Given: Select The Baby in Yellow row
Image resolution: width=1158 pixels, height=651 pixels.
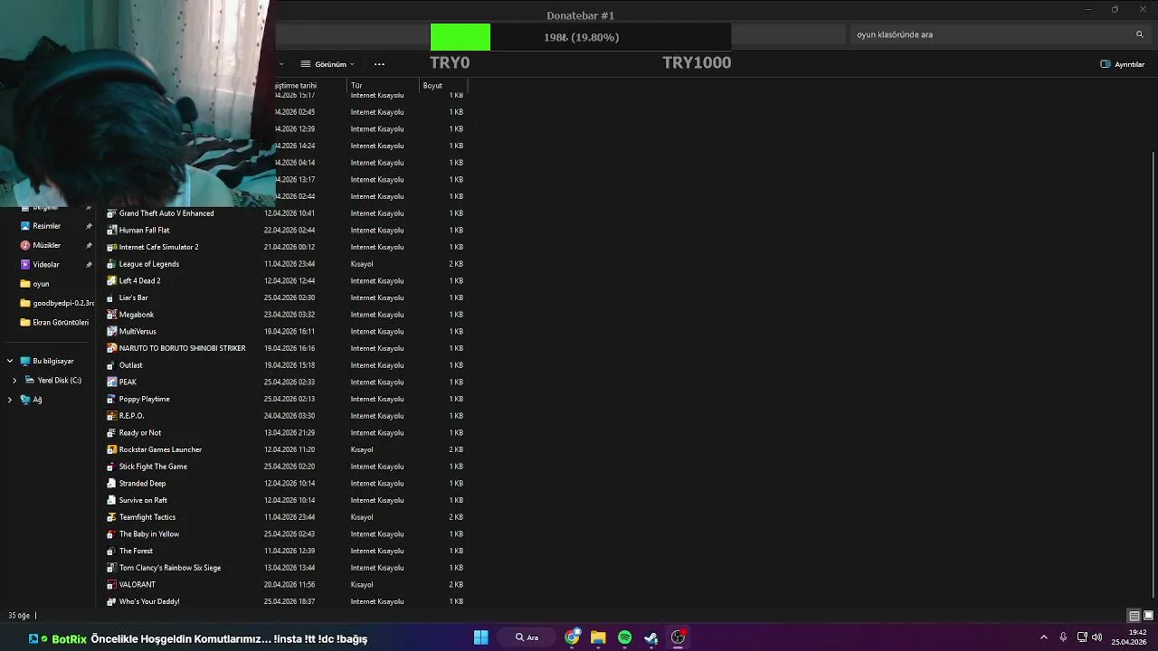Looking at the screenshot, I should [x=284, y=534].
